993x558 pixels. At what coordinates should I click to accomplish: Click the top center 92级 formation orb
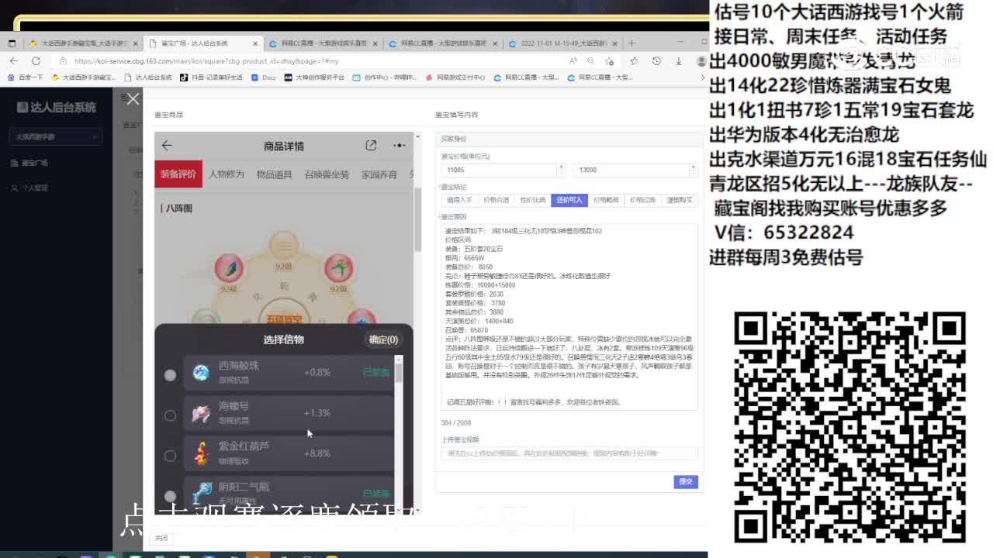[282, 246]
